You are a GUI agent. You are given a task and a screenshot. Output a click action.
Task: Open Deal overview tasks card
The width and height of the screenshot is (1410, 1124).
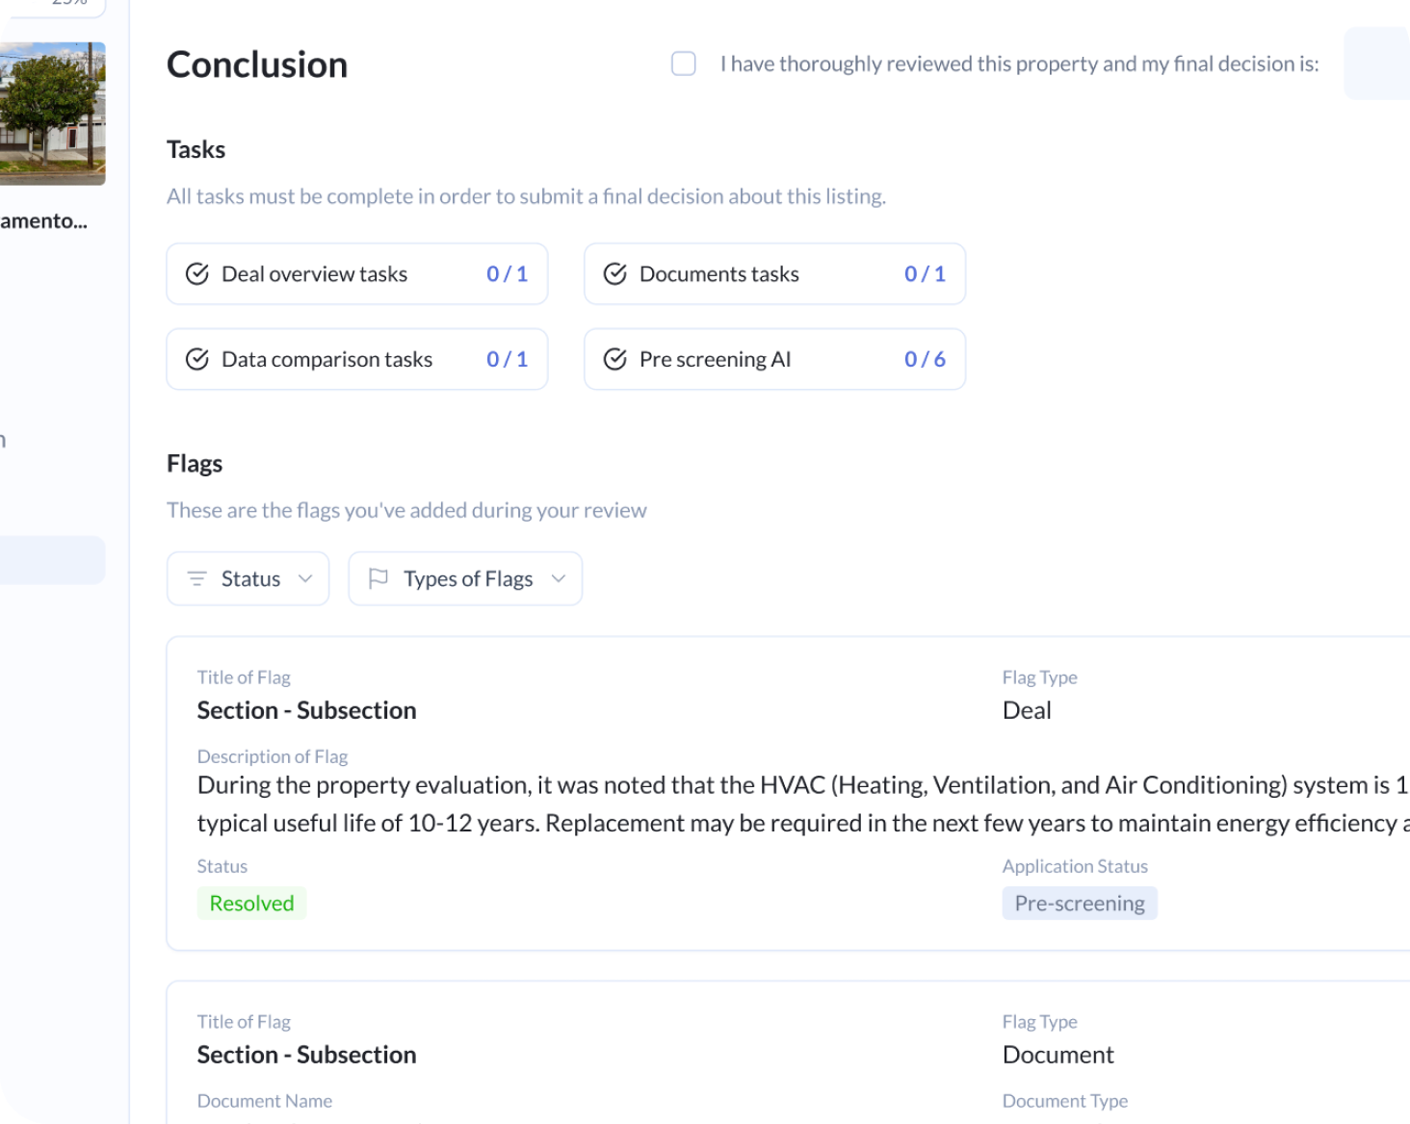pos(357,274)
